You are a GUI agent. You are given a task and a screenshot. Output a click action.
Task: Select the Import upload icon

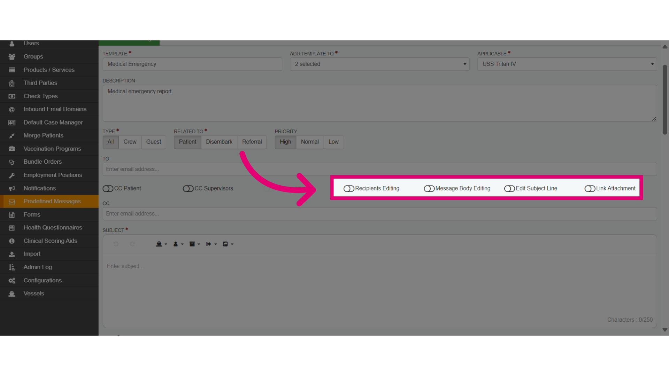pyautogui.click(x=12, y=254)
